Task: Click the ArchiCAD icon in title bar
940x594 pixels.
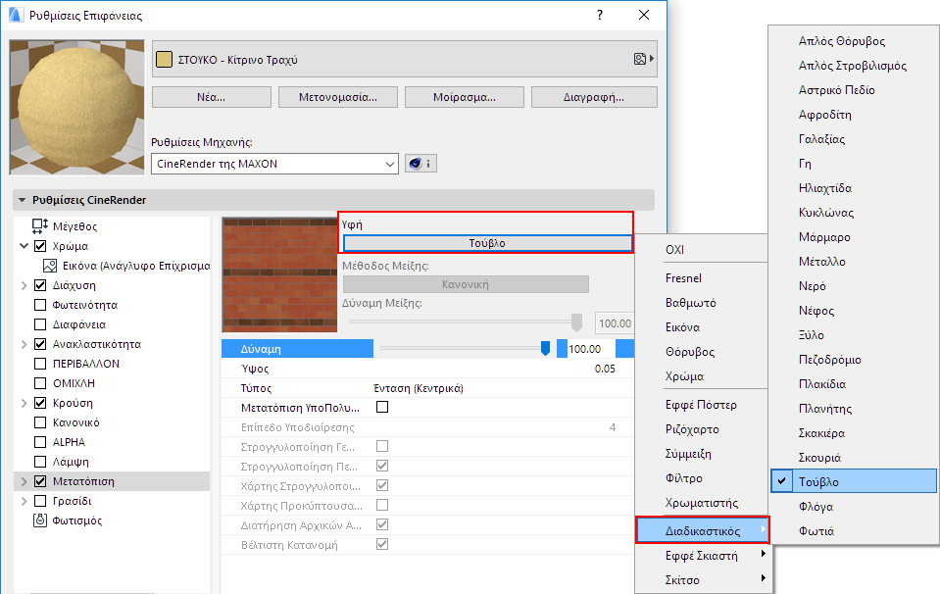Action: tap(16, 15)
